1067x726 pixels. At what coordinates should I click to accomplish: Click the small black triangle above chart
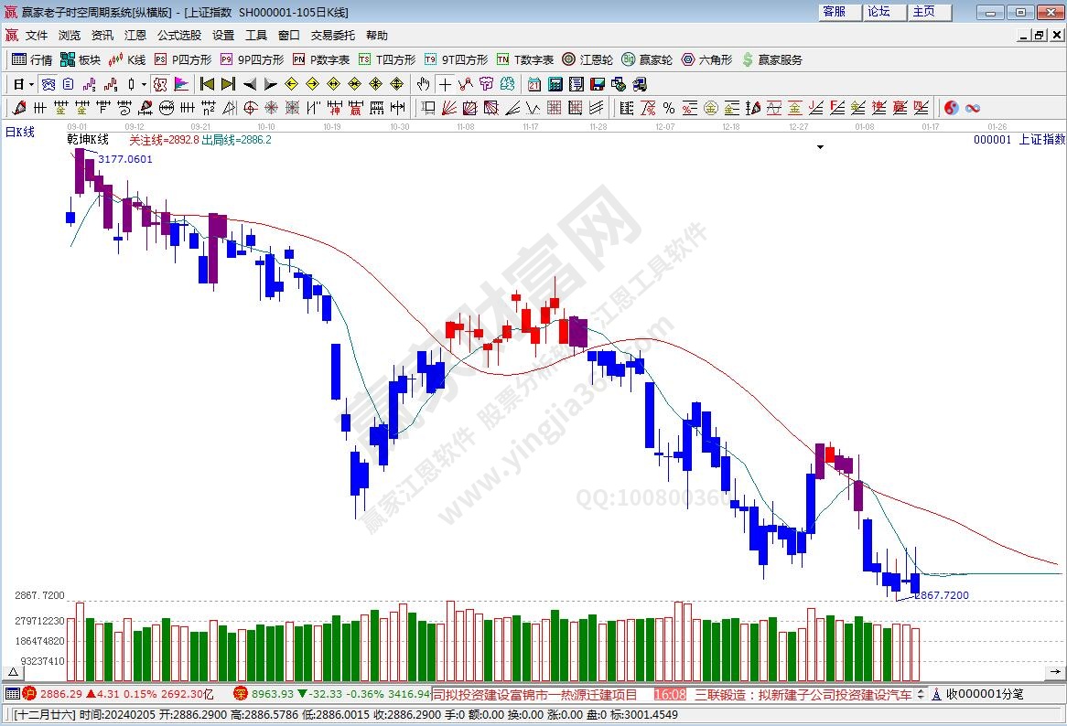(x=820, y=146)
